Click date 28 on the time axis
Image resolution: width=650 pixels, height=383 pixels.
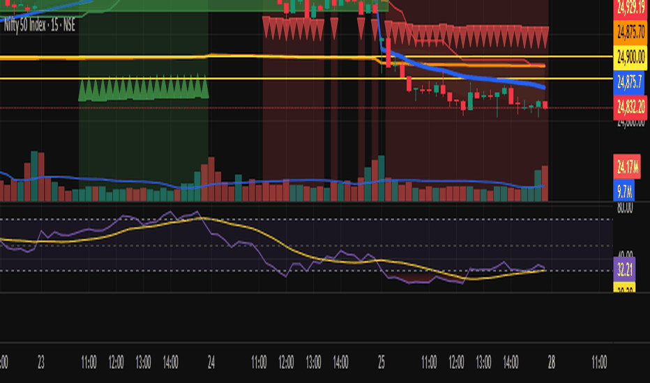pyautogui.click(x=552, y=363)
